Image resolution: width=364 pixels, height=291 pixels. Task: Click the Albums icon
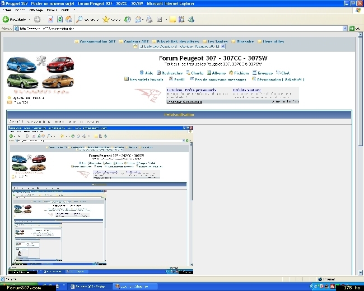coord(209,73)
